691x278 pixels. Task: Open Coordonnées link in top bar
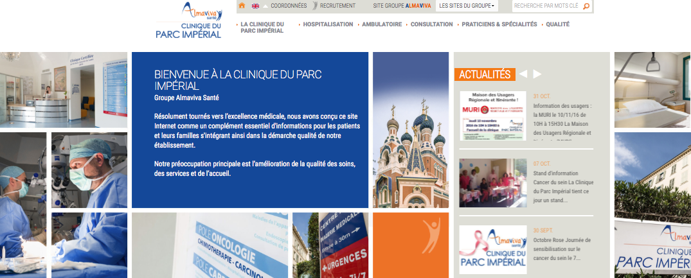[x=289, y=6]
